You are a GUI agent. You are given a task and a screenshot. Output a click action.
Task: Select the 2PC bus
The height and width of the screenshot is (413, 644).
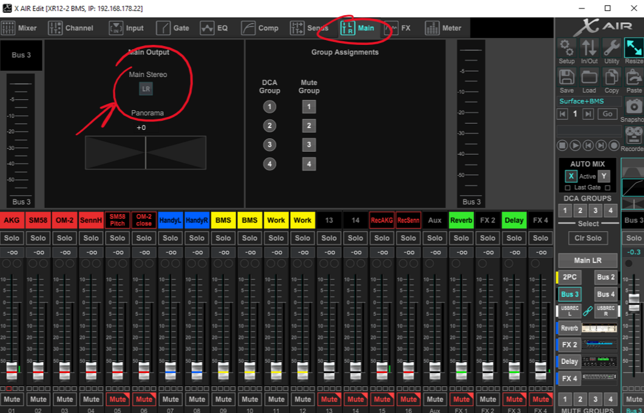569,277
